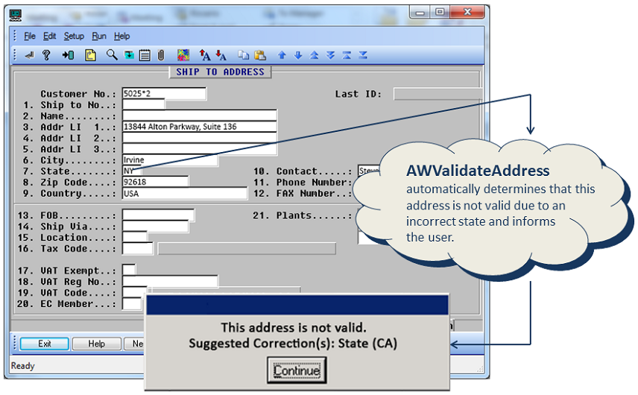Click the Exit button
Screen dimensions: 638x395
pyautogui.click(x=45, y=344)
